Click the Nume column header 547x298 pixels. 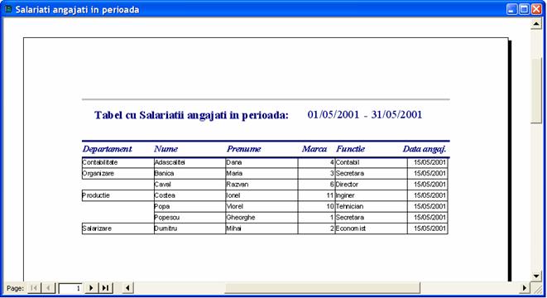coord(166,149)
